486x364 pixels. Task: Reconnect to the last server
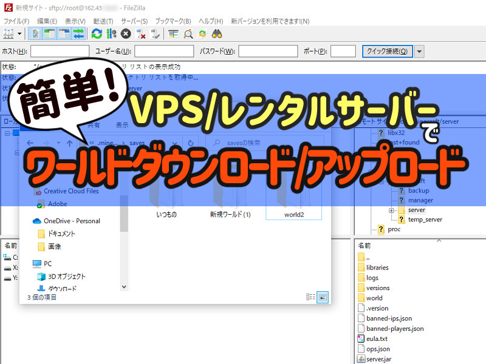click(x=155, y=34)
